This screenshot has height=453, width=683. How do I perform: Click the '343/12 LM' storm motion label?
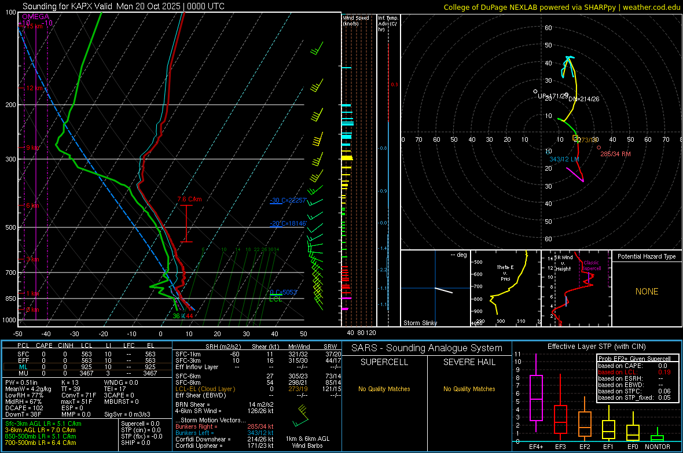(564, 159)
